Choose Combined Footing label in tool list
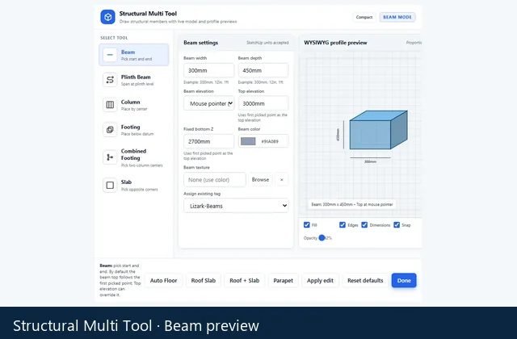This screenshot has width=517, height=339. pyautogui.click(x=133, y=154)
